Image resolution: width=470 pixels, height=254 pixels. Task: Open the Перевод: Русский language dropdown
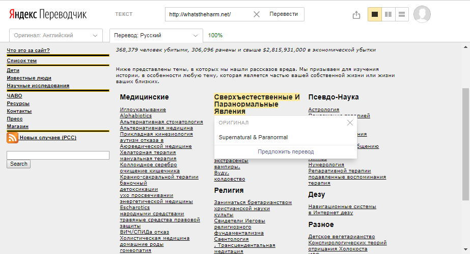point(156,35)
